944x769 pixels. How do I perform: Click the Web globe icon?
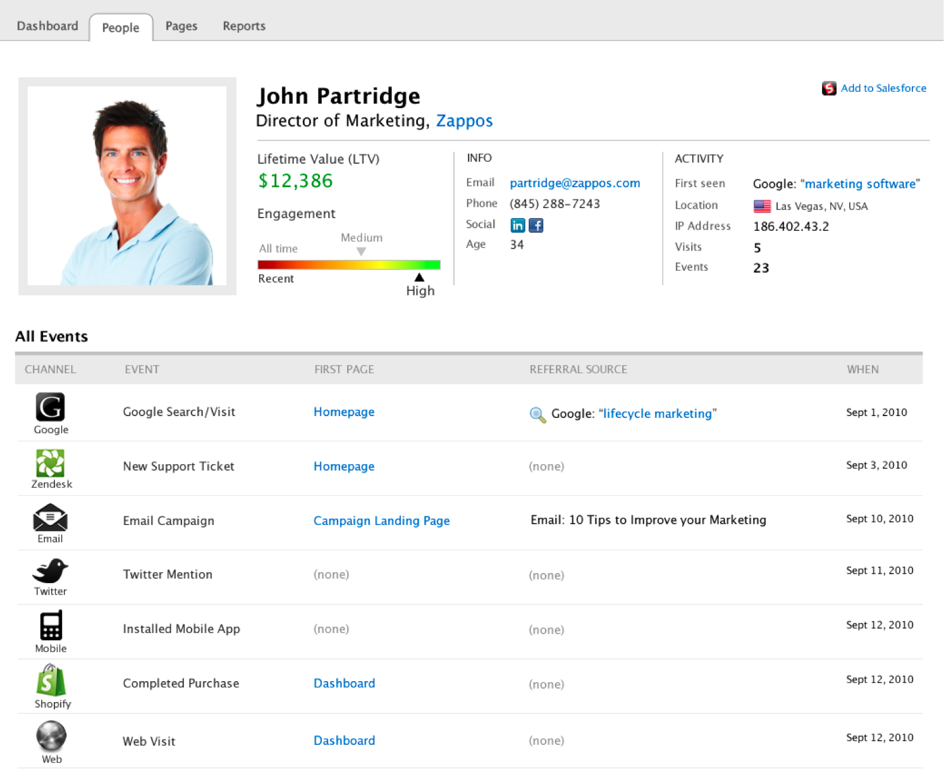(51, 736)
